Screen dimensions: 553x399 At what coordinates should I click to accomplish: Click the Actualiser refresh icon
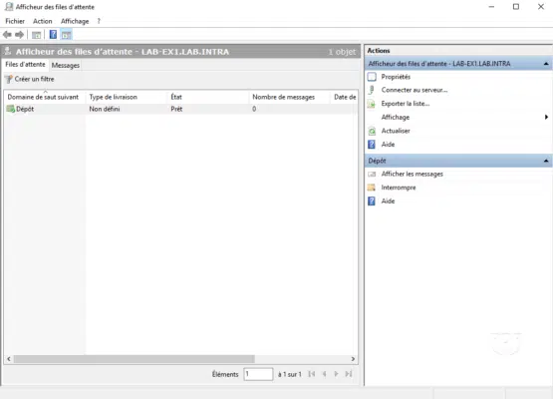372,131
